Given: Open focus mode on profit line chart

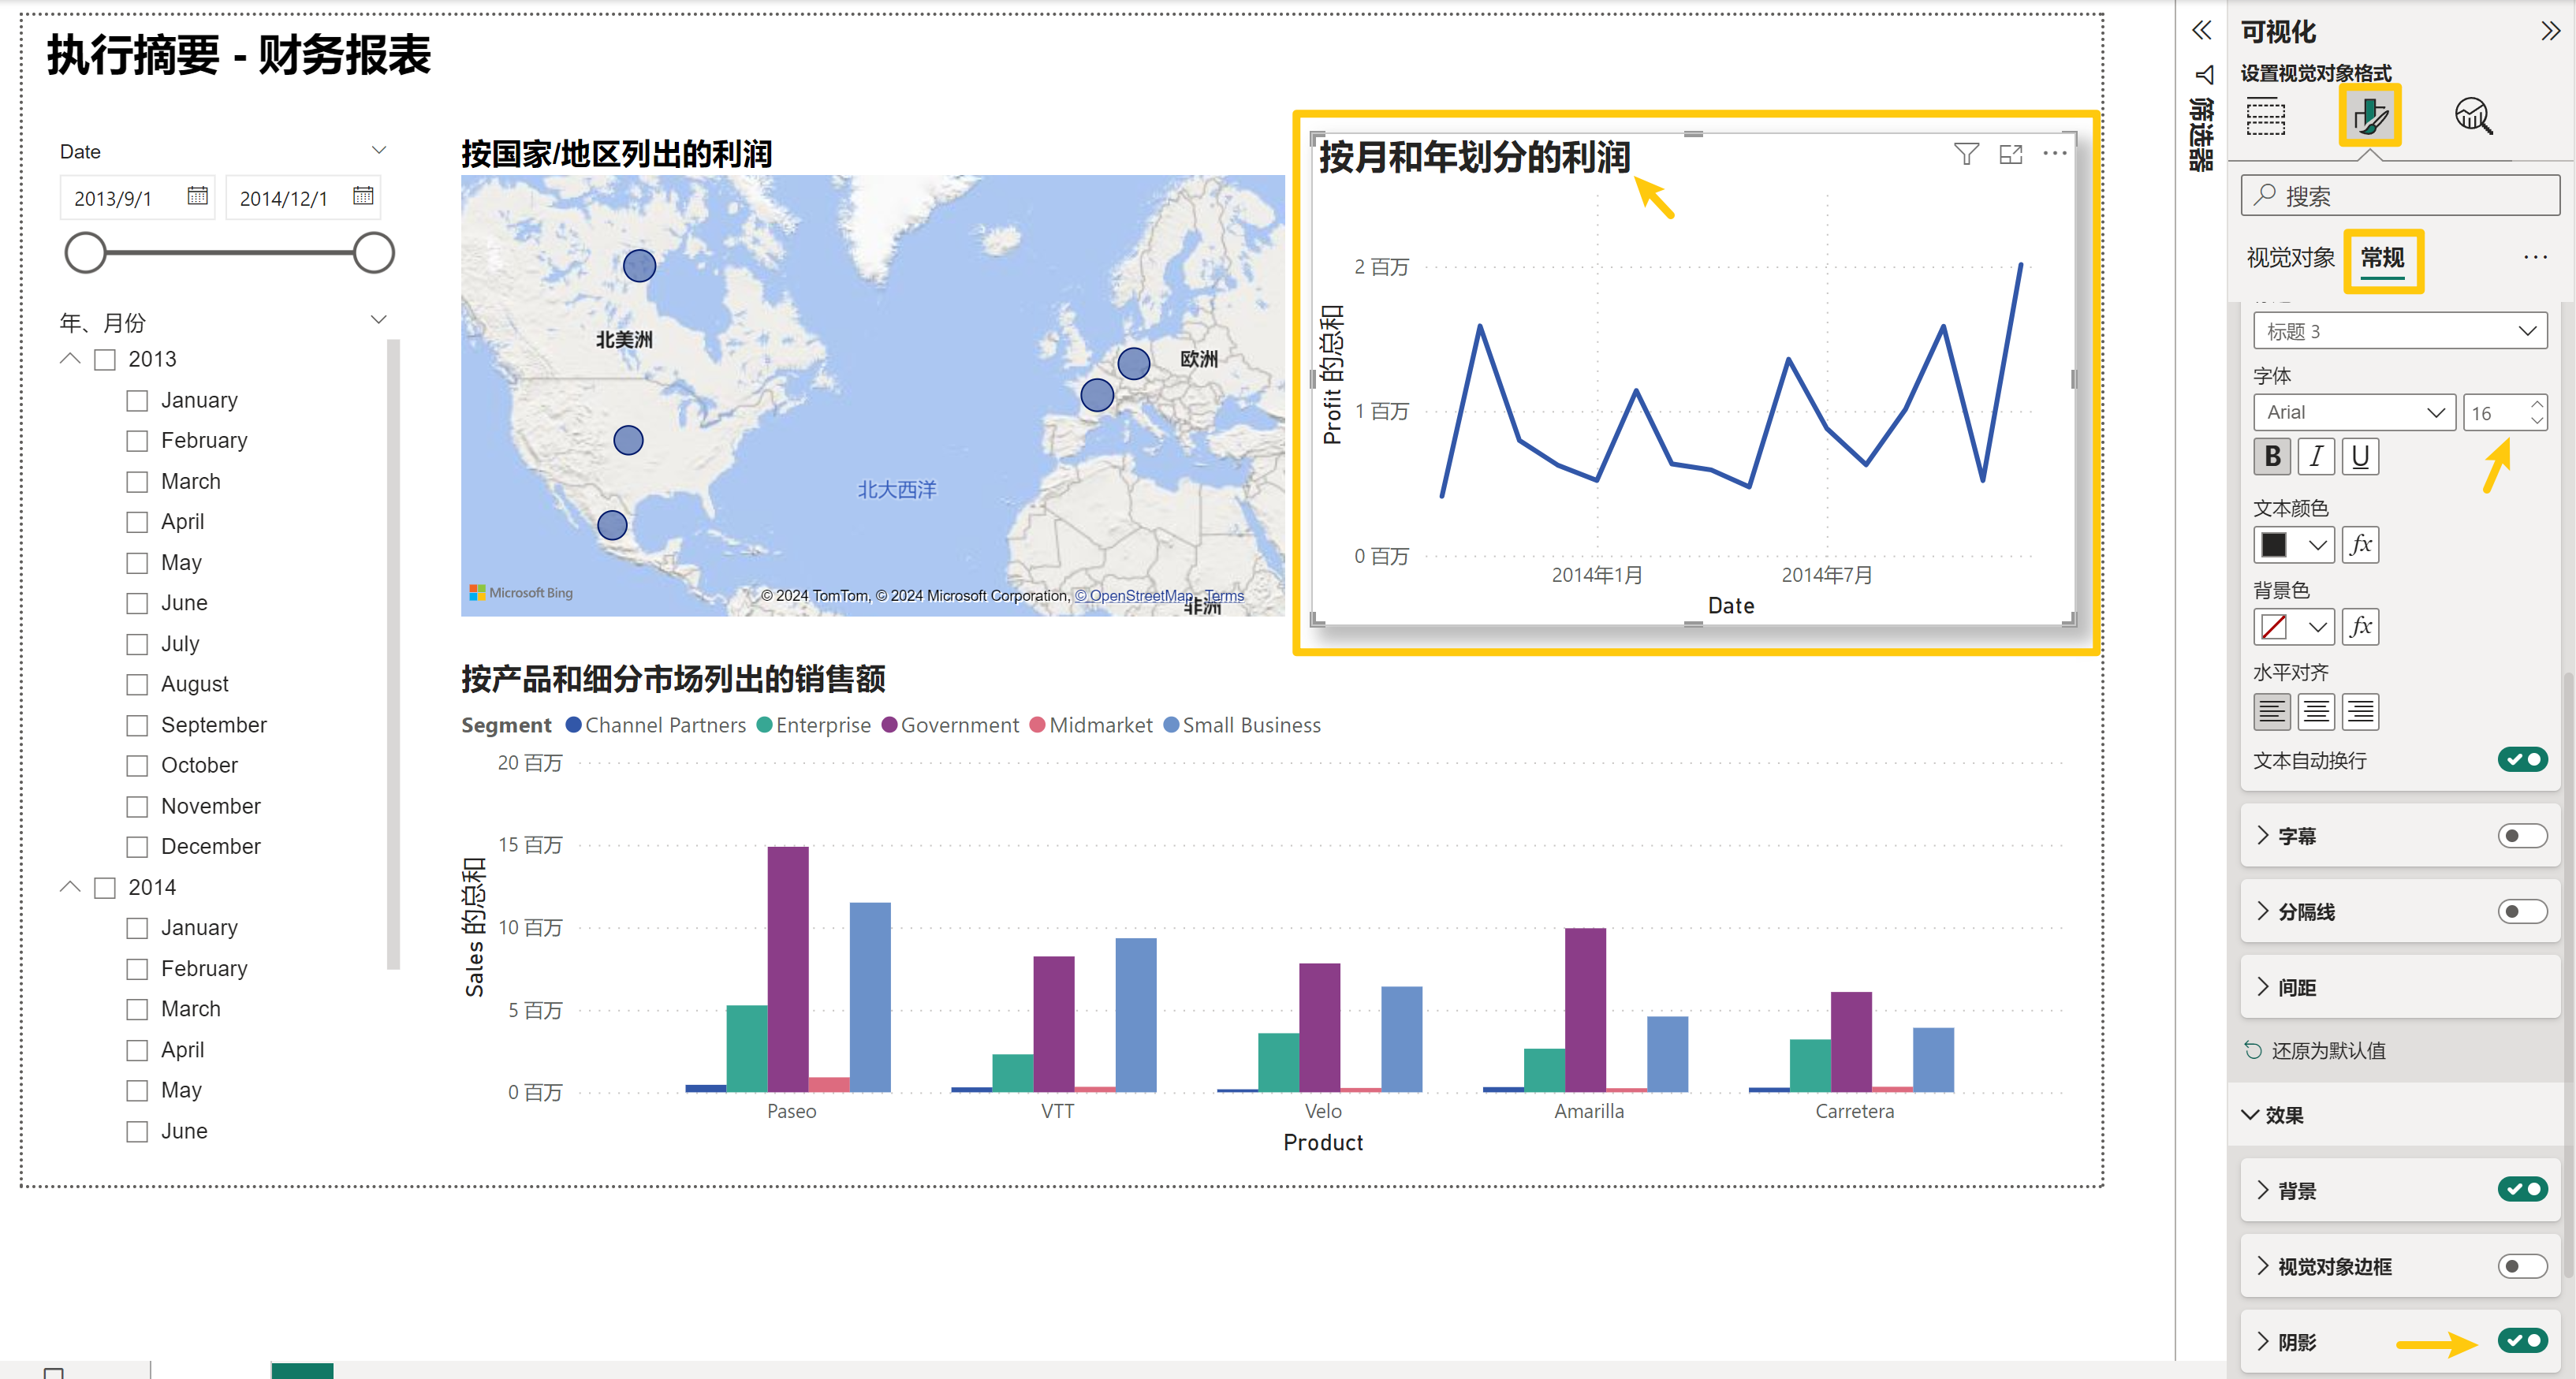Looking at the screenshot, I should click(x=2010, y=154).
